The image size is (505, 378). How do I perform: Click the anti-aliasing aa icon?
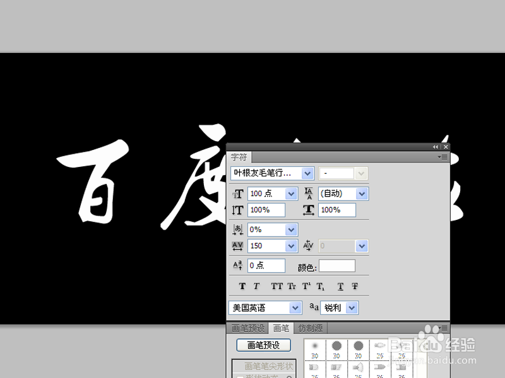pos(314,307)
